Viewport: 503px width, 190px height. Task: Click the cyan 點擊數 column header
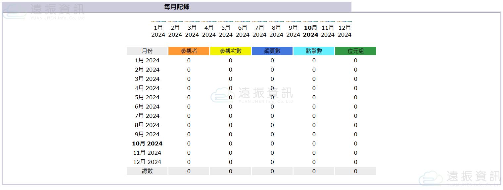tap(314, 51)
